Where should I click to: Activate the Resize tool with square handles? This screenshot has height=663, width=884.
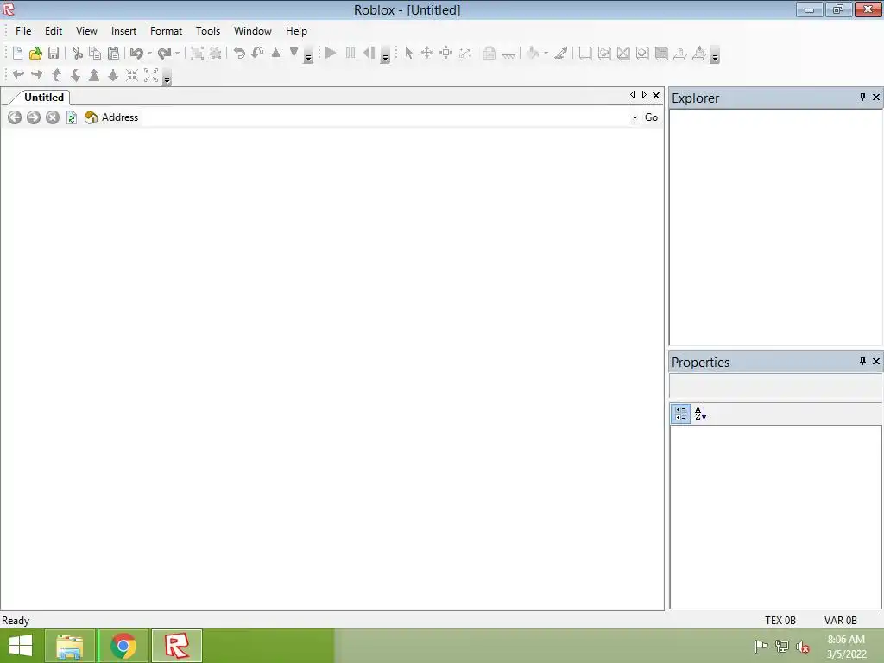click(446, 53)
